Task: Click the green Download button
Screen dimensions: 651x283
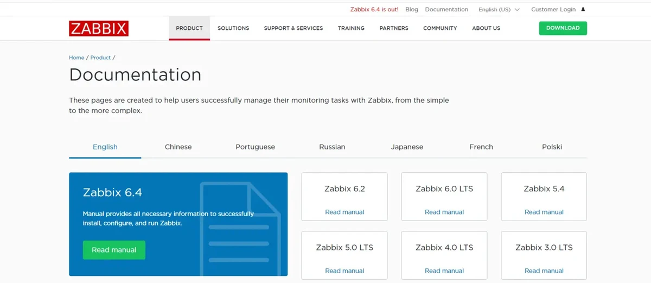Action: tap(563, 28)
